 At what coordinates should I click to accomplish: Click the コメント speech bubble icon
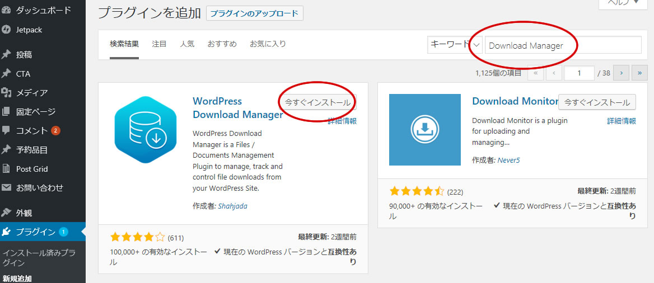click(6, 131)
